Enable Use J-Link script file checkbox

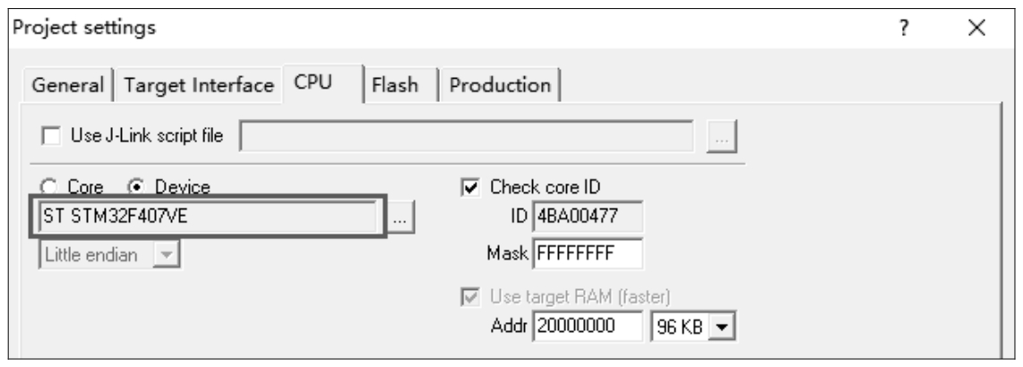[x=51, y=137]
